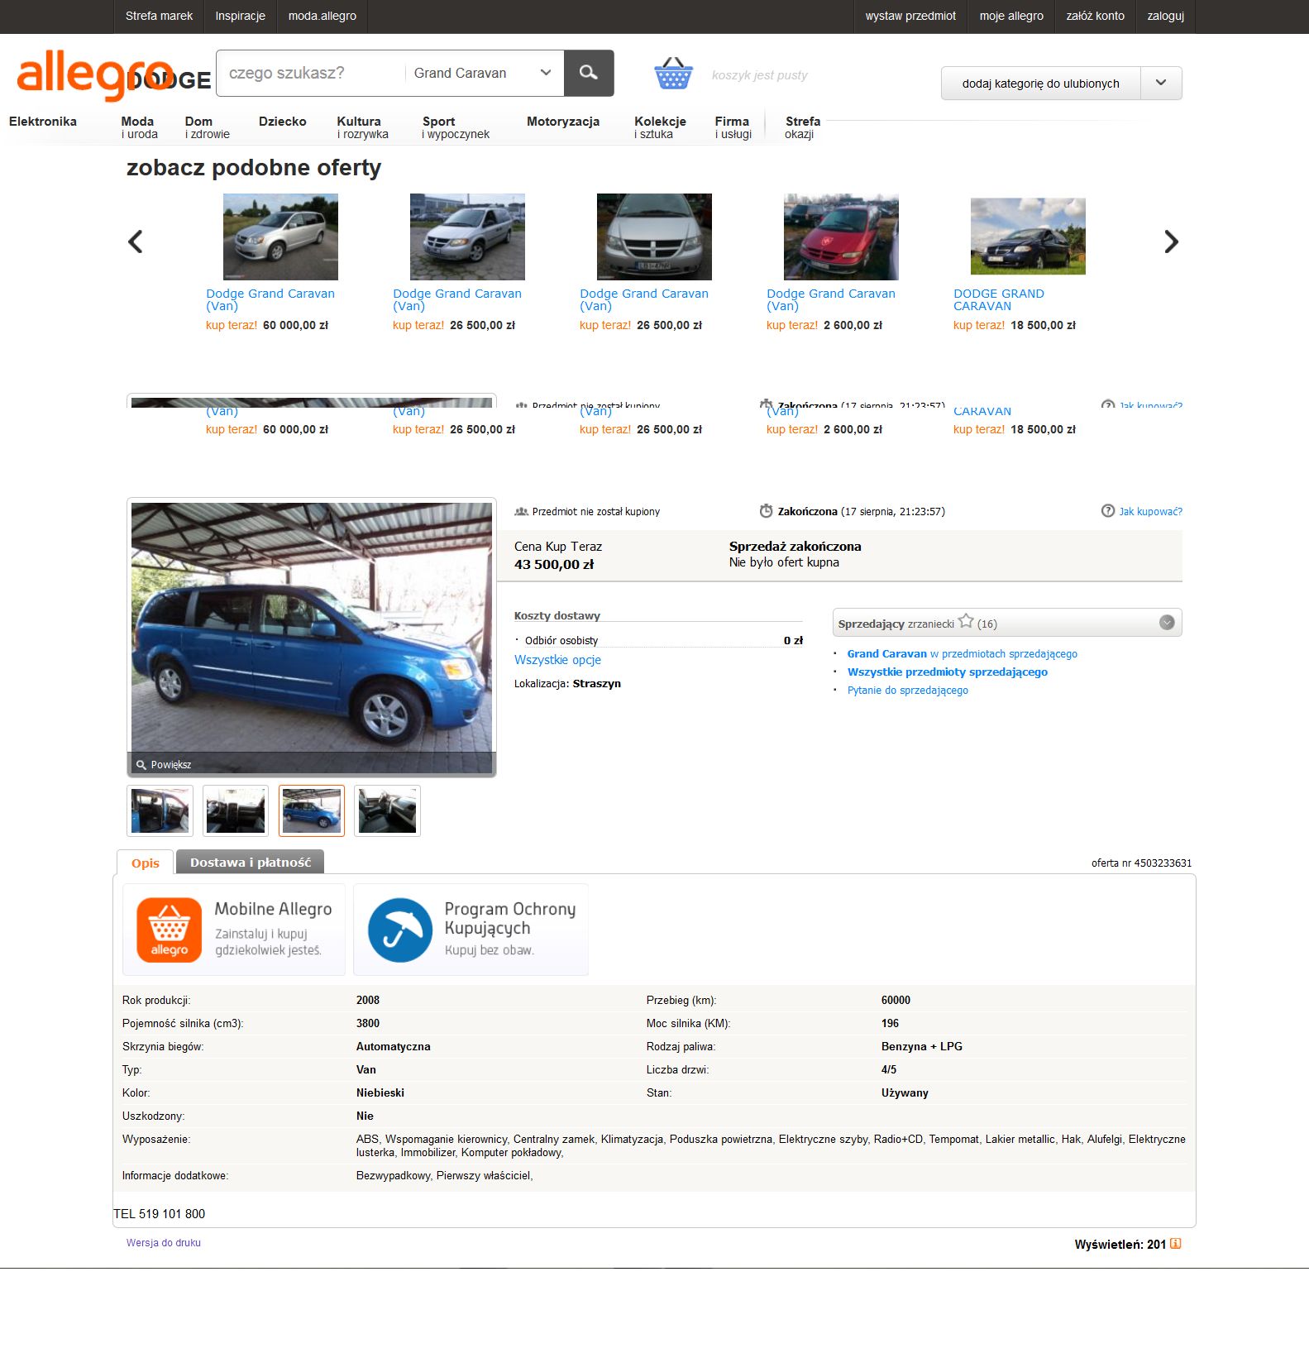Open the Dziecko category menu

[x=283, y=122]
